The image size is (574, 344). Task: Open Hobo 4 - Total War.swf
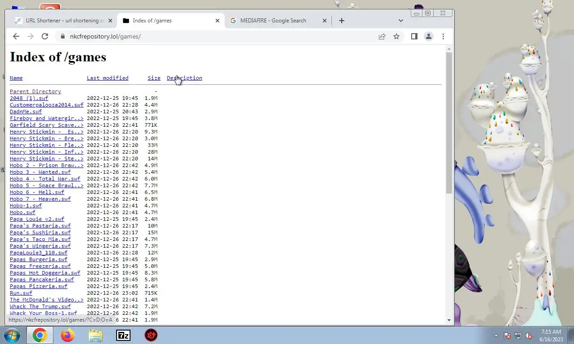click(x=45, y=179)
